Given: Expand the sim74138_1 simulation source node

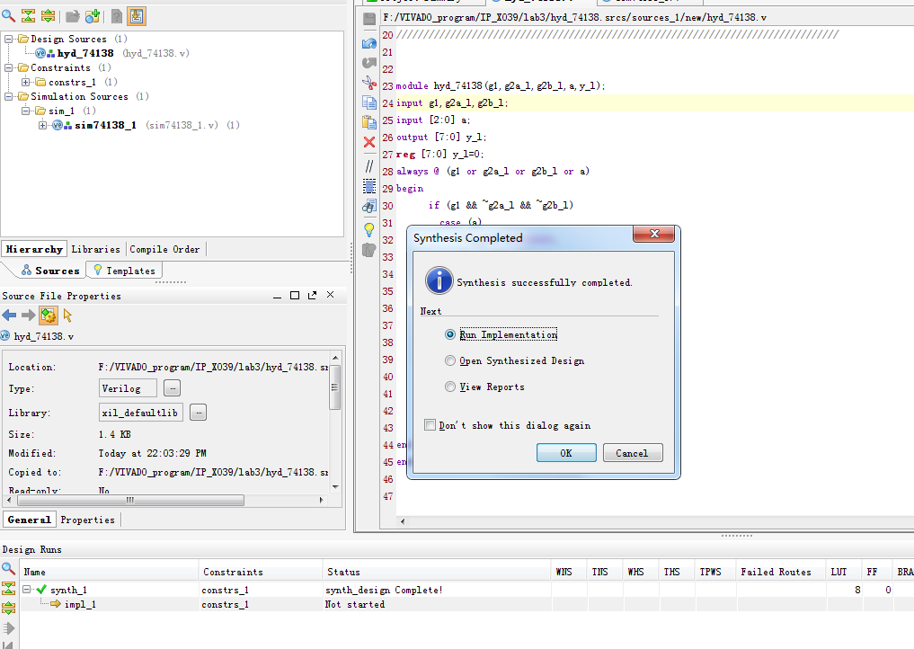Looking at the screenshot, I should (x=43, y=125).
